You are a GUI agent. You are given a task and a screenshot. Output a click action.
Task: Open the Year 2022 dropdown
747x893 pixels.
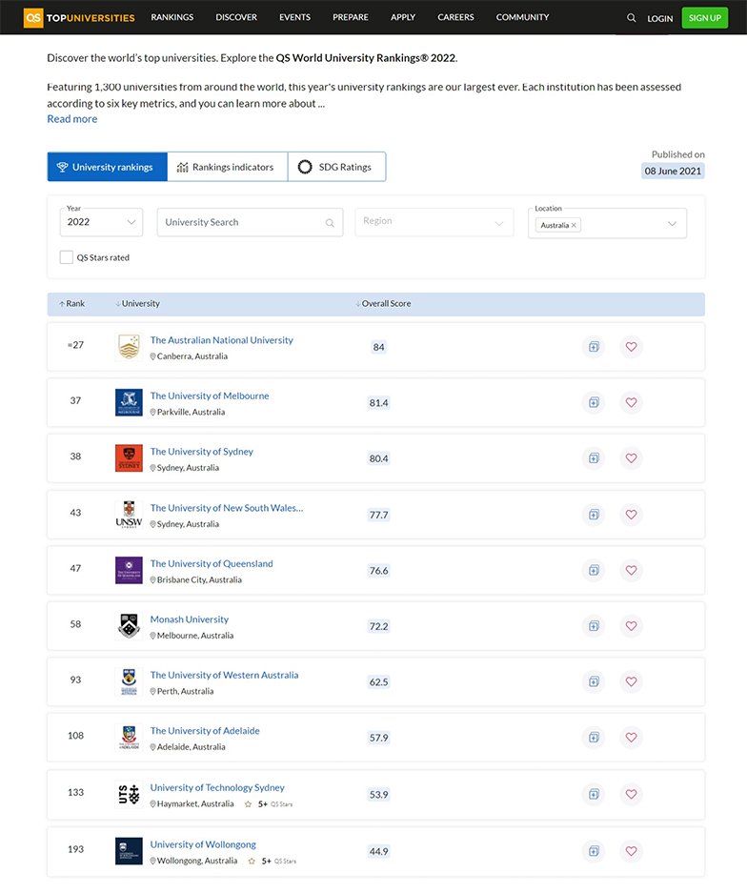point(101,222)
